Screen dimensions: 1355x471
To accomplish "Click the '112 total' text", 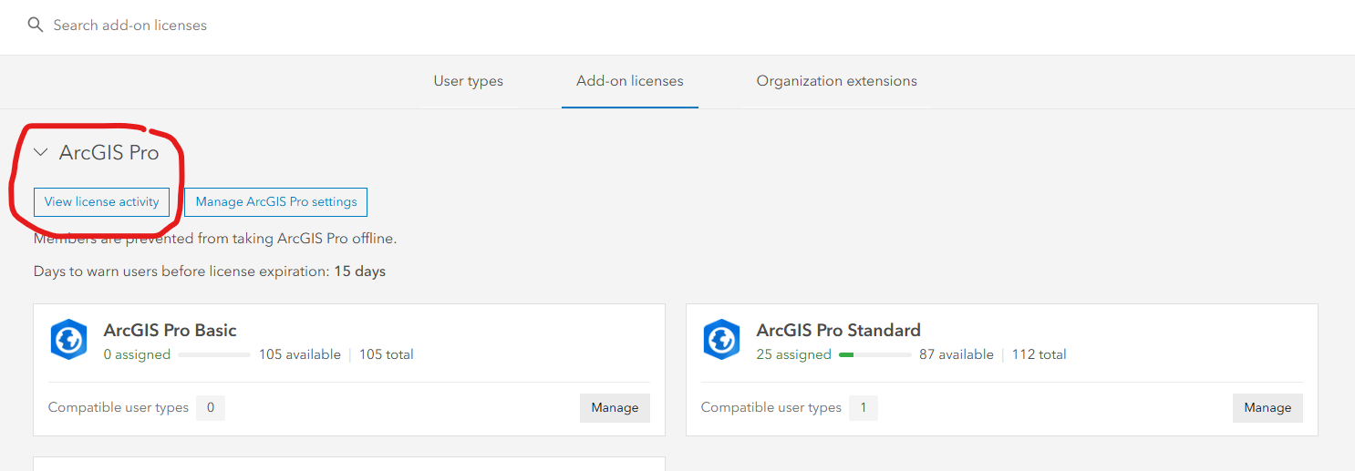I will [x=1040, y=354].
